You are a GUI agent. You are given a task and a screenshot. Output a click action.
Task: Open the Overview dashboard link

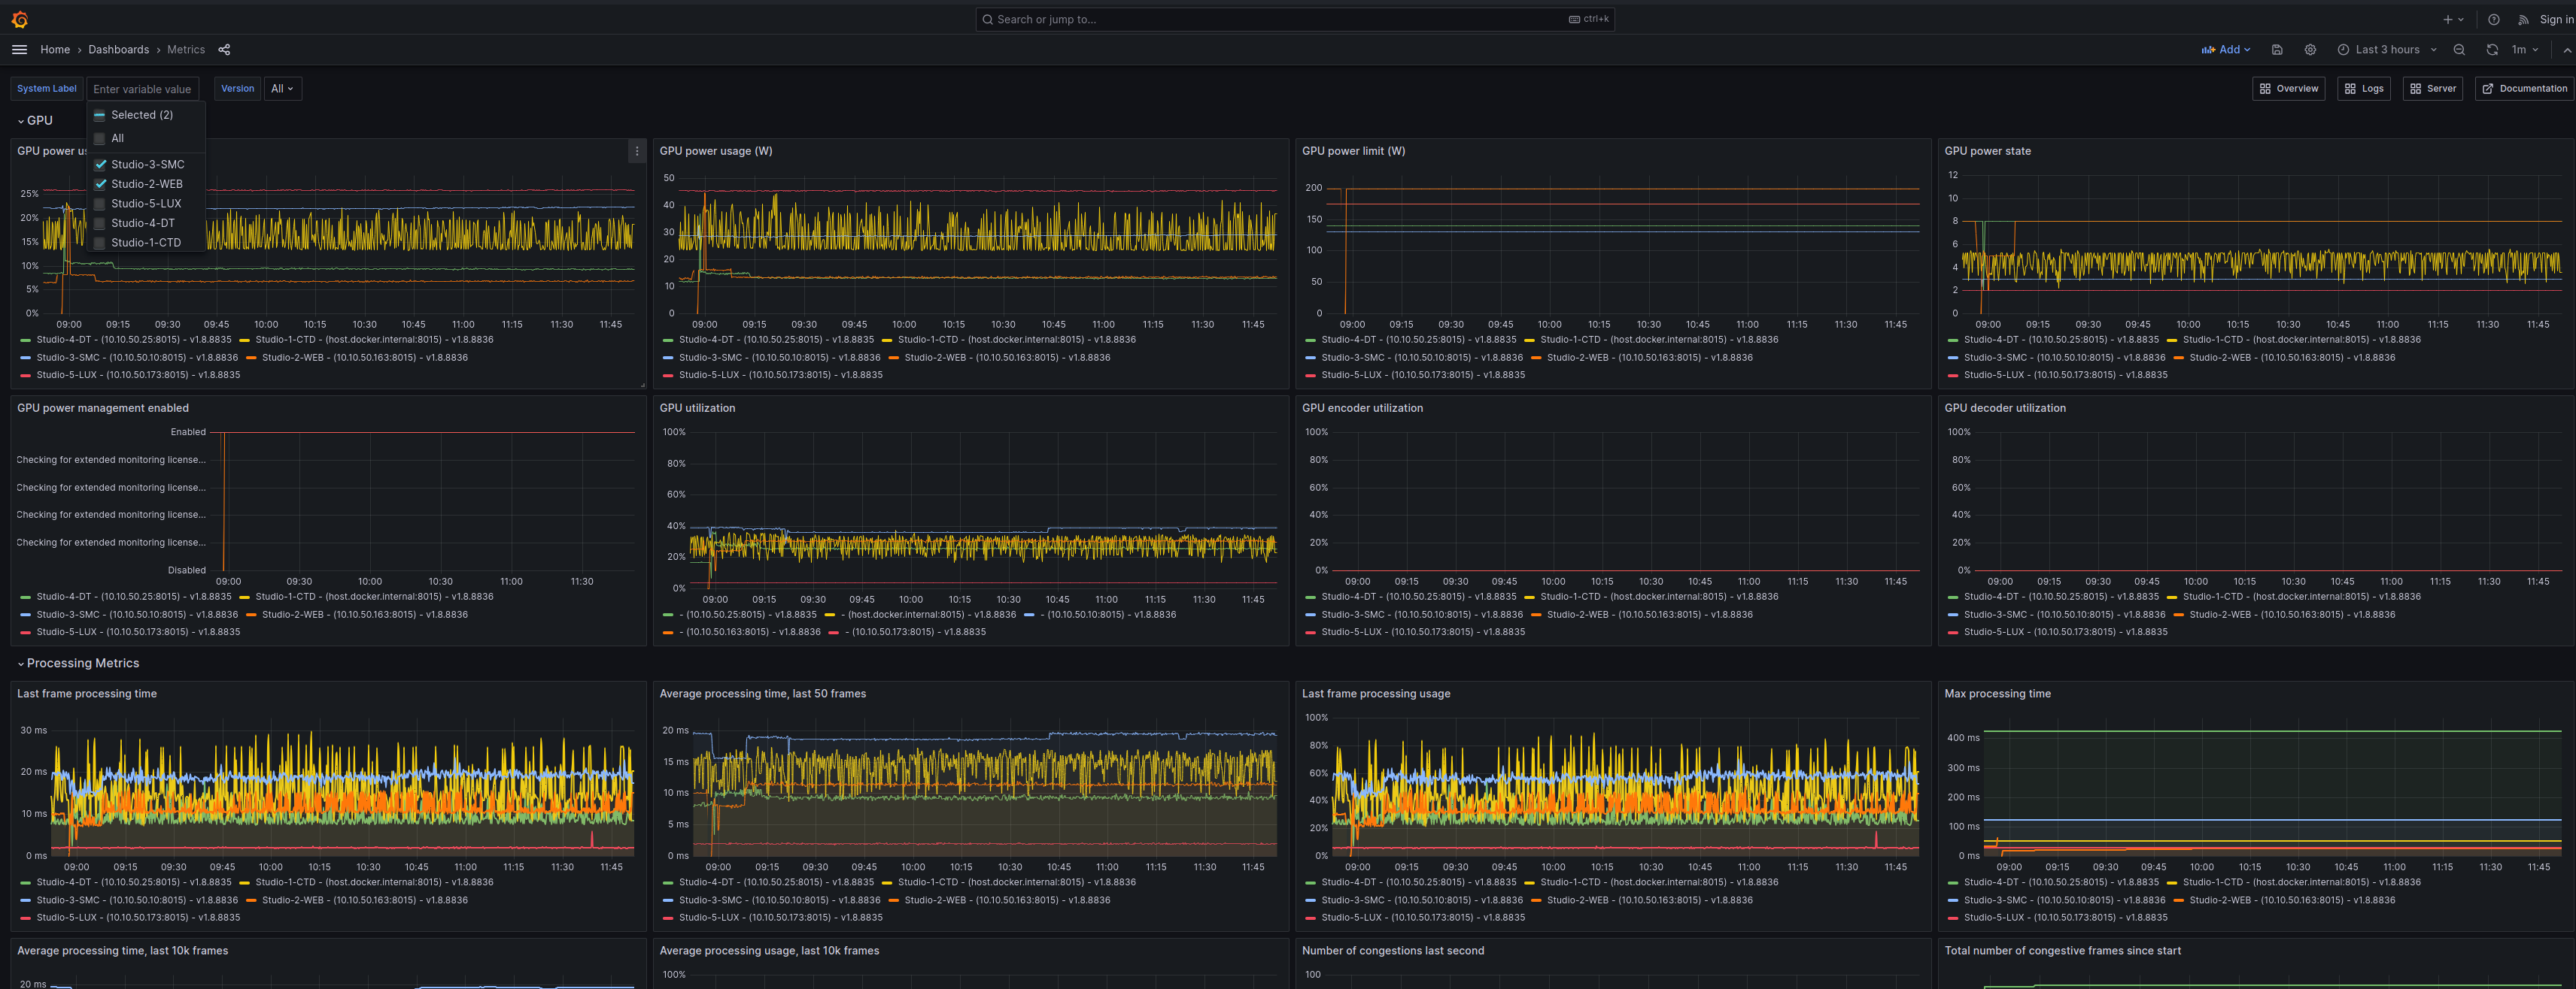click(x=2288, y=89)
